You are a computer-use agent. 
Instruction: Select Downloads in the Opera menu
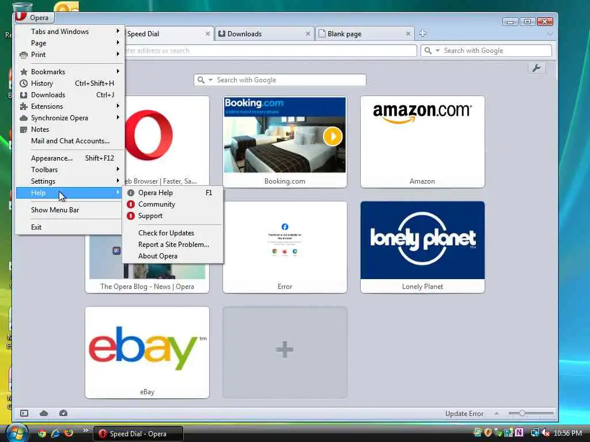pos(70,95)
